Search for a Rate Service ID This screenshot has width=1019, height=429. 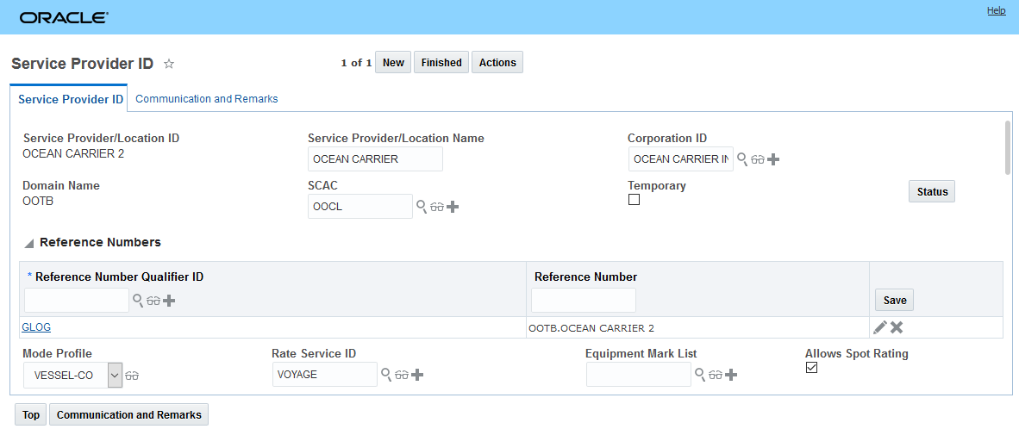click(x=386, y=375)
